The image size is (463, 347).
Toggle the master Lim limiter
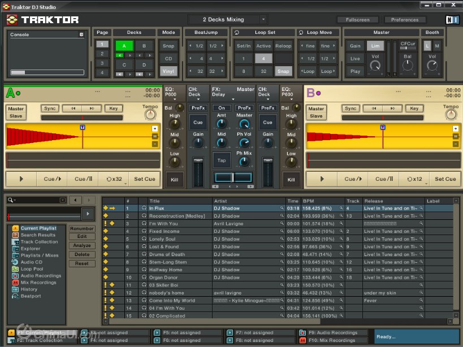(375, 46)
